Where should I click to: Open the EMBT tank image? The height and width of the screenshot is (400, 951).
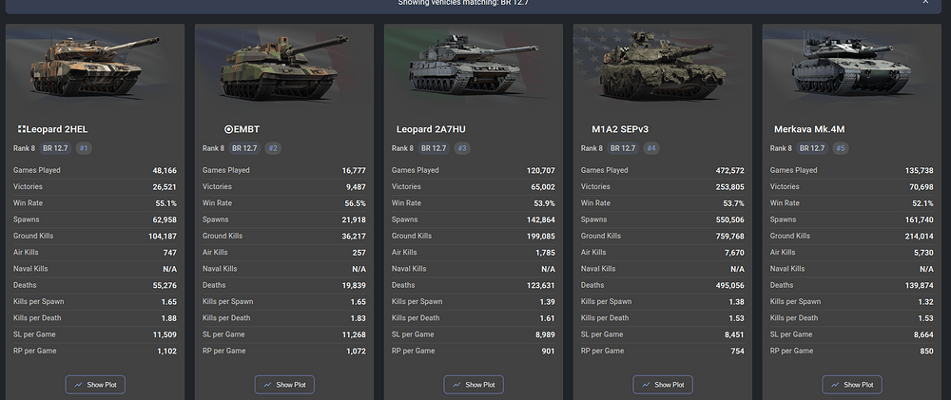coord(284,67)
